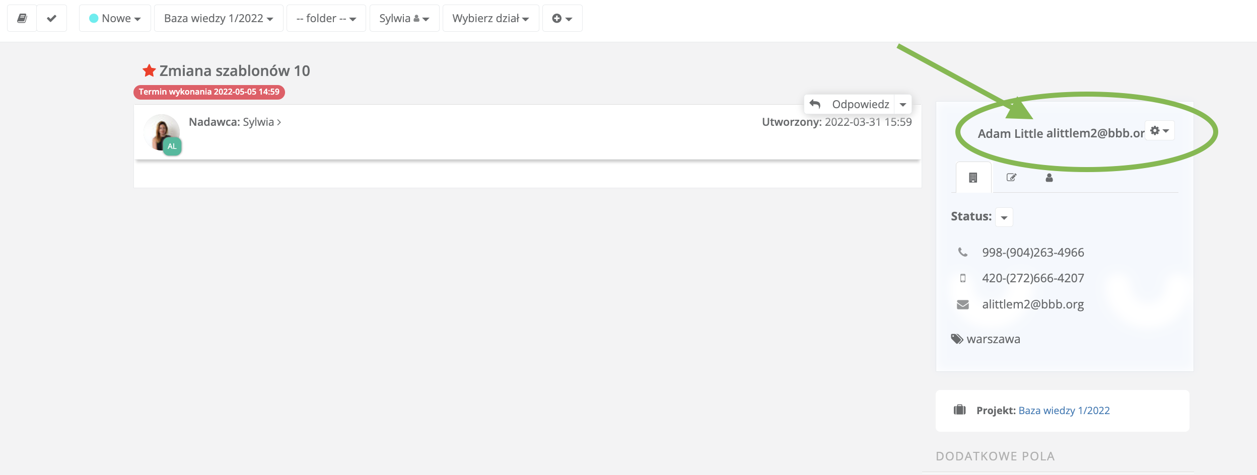Click the book icon in the toolbar
The image size is (1257, 475).
click(x=22, y=18)
